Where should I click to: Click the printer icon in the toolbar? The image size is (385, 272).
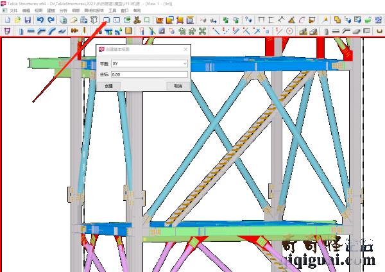click(x=83, y=20)
